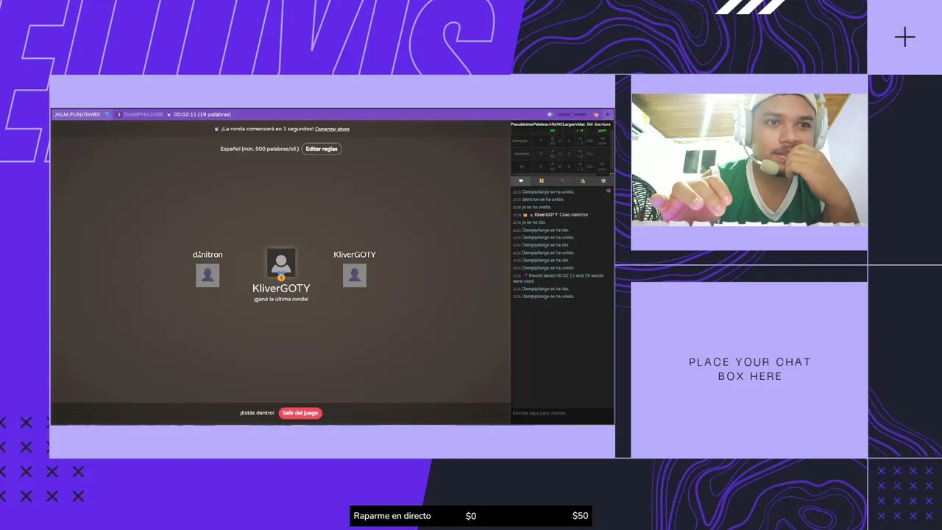Click the crown leader icon in top bar
Viewport: 942px width, 530px height.
(x=596, y=114)
